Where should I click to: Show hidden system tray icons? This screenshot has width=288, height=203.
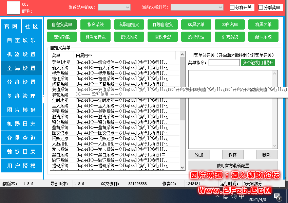click(x=217, y=196)
